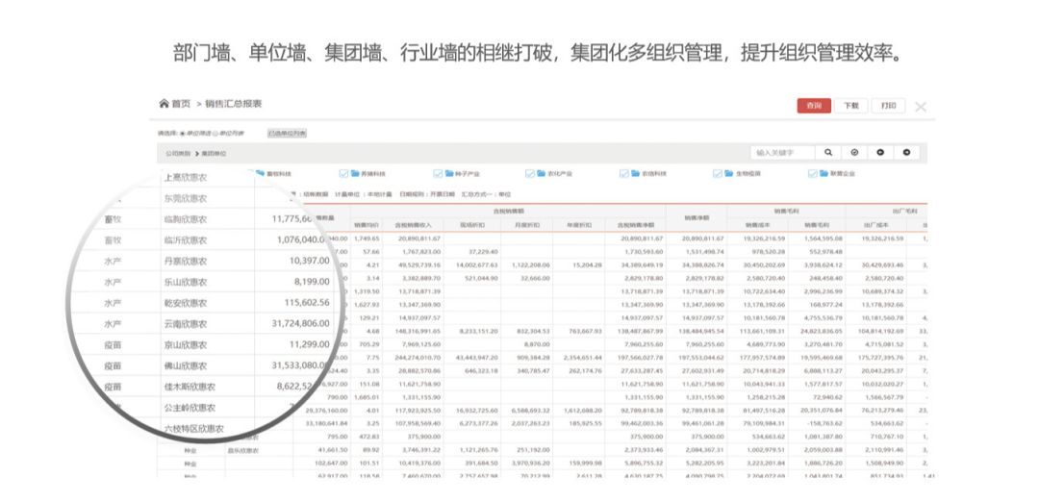1039x502 pixels.
Task: Click the cell showing 24,823,836.05
Action: pos(819,330)
